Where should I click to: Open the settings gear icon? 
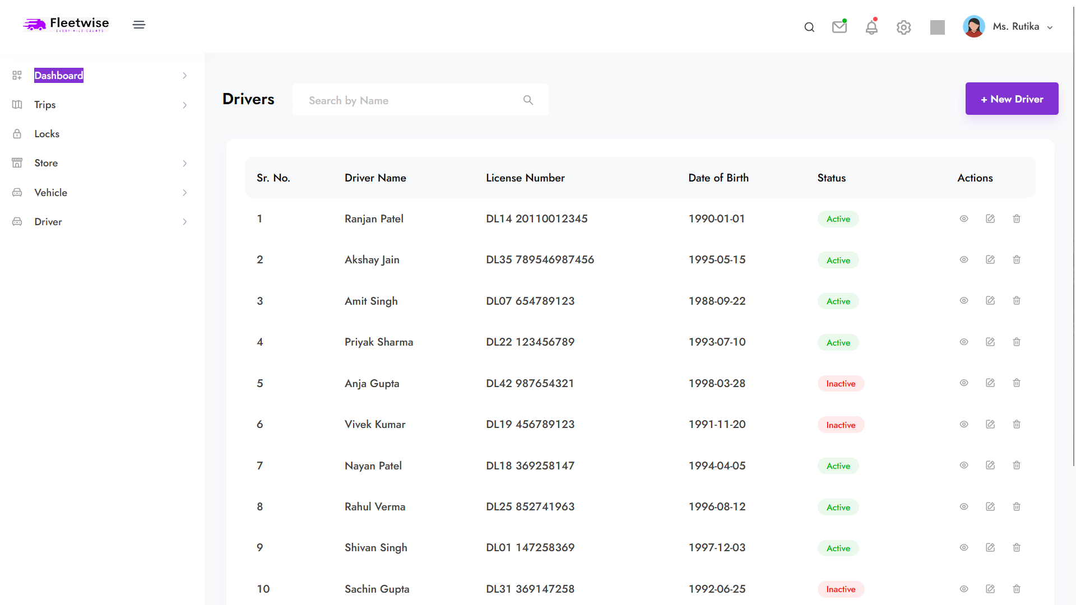[903, 27]
